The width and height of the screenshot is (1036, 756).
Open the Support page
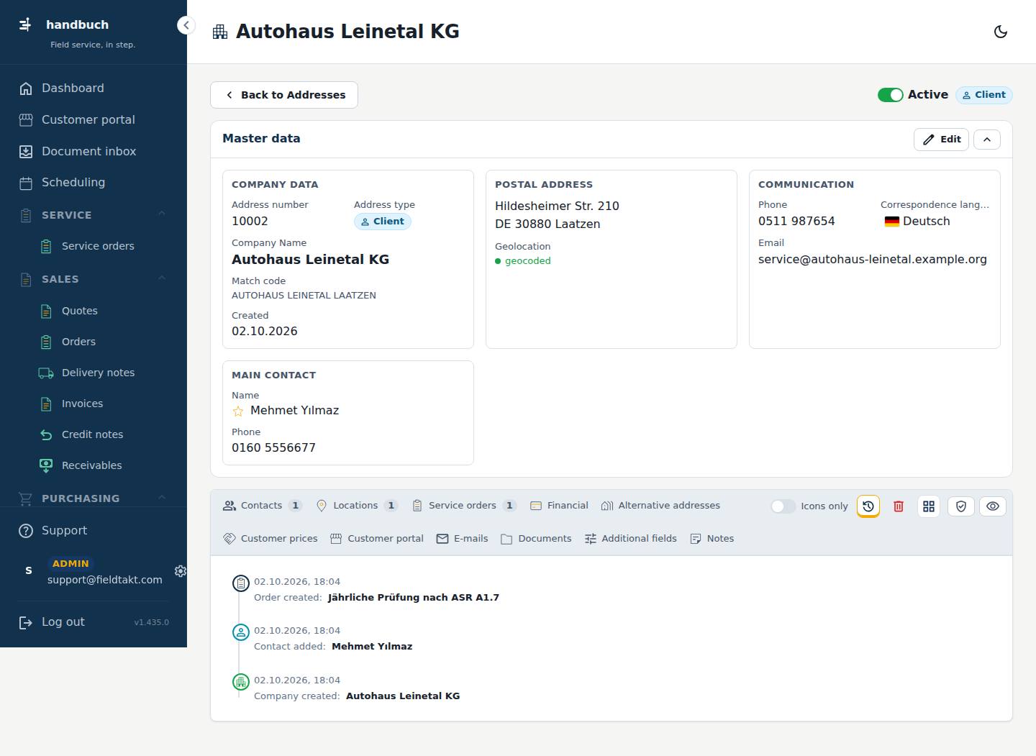[x=94, y=531]
